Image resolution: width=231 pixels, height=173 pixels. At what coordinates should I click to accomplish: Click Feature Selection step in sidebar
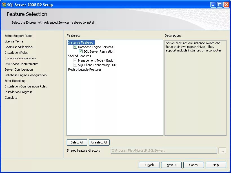(19, 47)
